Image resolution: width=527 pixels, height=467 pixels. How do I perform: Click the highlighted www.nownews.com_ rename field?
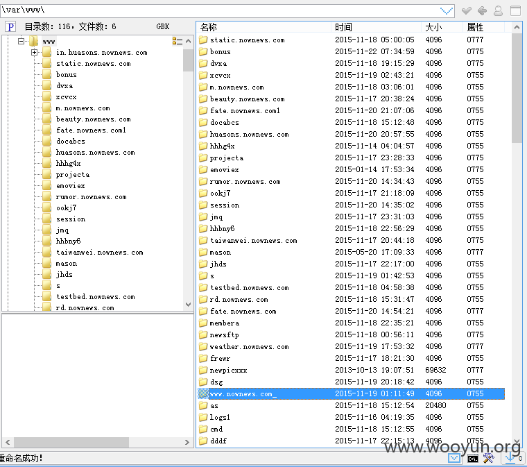click(243, 393)
